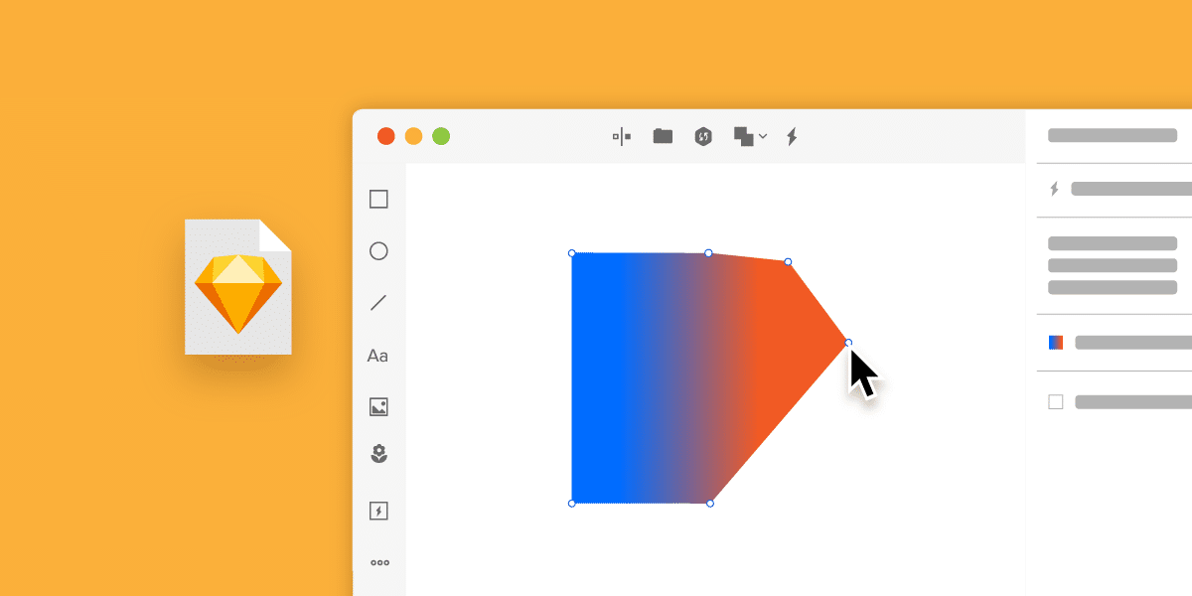Click the flower-shaped tool icon in sidebar
The height and width of the screenshot is (596, 1192).
pos(378,455)
